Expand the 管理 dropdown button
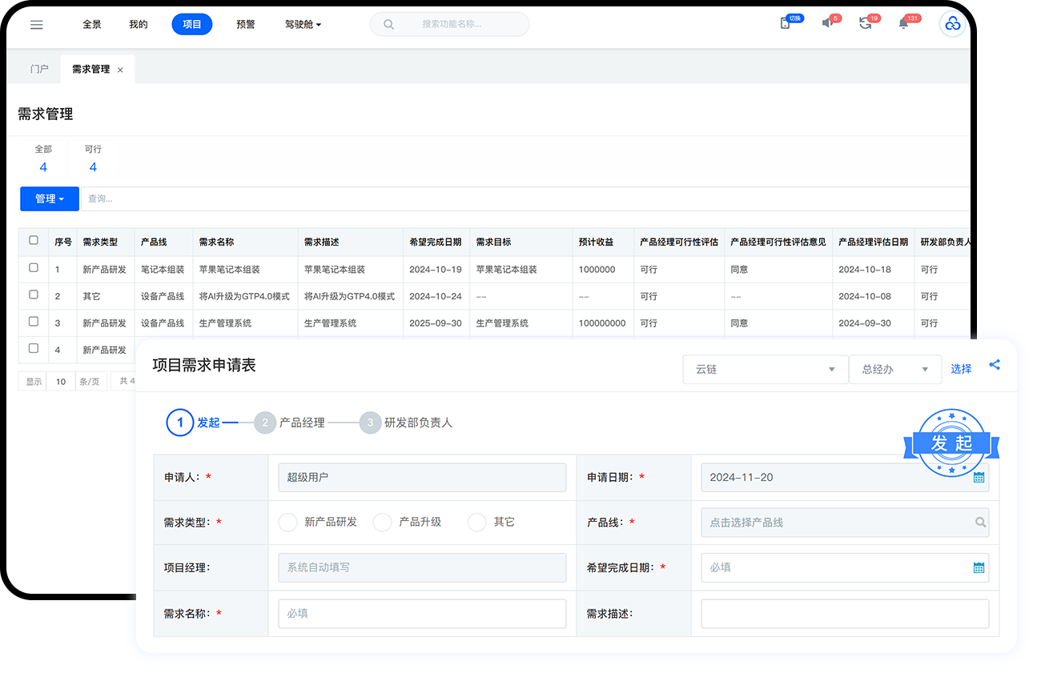1041x677 pixels. click(x=50, y=198)
